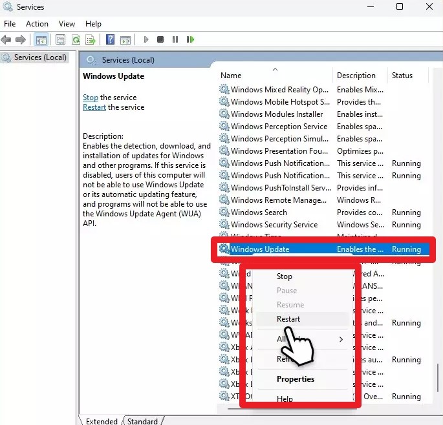Open the Help menu in menu bar
This screenshot has width=443, height=425.
tap(93, 24)
